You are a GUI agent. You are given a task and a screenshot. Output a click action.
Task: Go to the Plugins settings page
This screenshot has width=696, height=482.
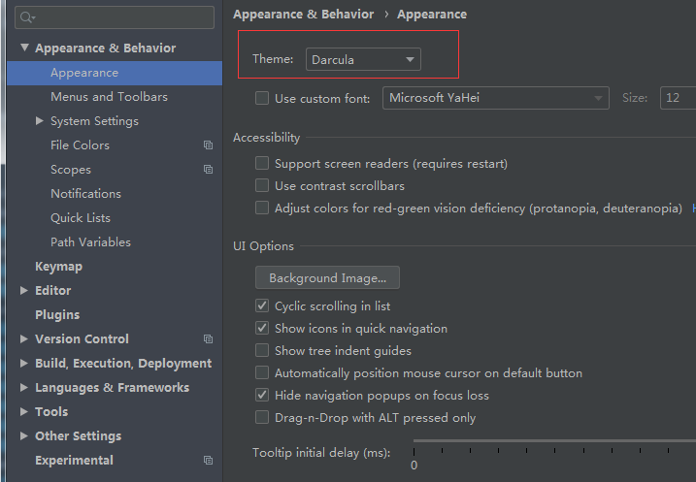tap(57, 315)
